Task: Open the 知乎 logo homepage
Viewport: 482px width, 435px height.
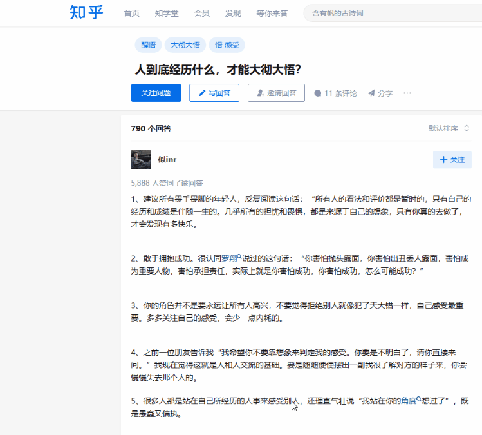Action: click(x=86, y=13)
